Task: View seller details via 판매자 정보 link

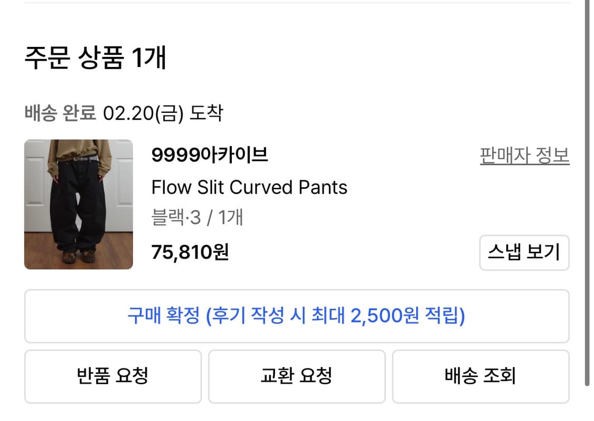Action: coord(524,156)
